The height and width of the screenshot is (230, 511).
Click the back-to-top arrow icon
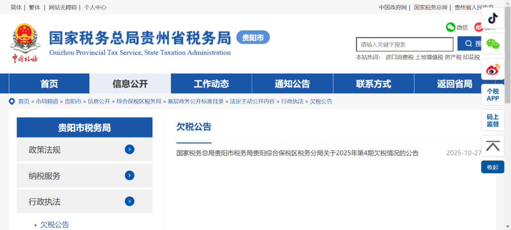493,146
